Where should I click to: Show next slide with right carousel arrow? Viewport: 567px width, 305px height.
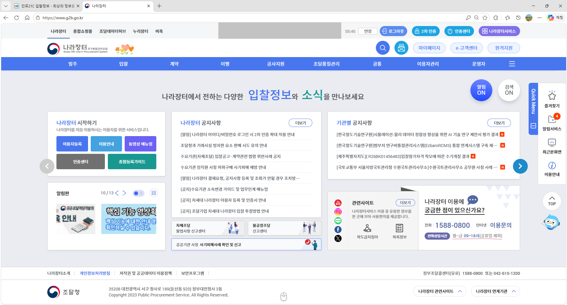pos(520,166)
